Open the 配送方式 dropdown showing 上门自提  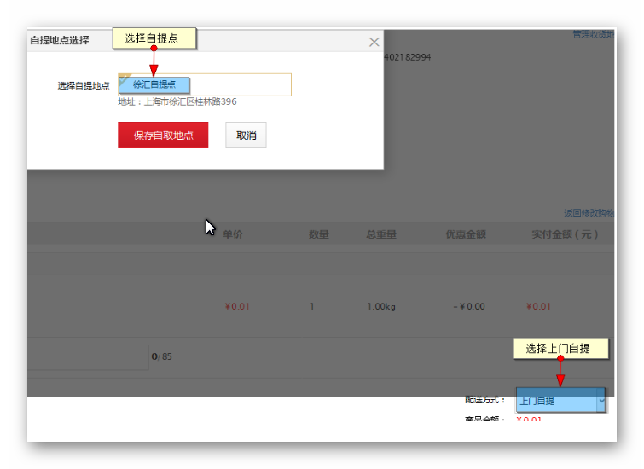pyautogui.click(x=560, y=400)
